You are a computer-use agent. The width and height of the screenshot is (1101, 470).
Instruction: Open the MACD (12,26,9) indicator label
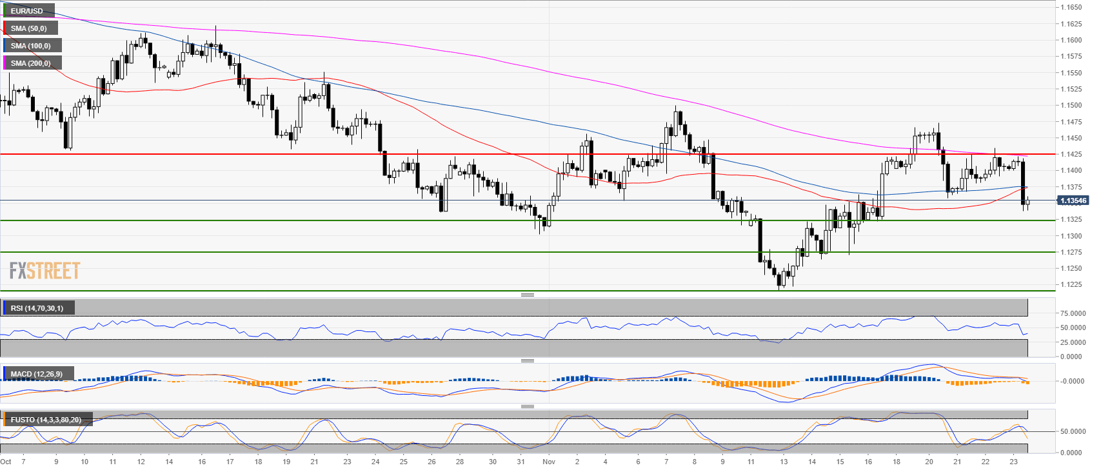coord(37,374)
